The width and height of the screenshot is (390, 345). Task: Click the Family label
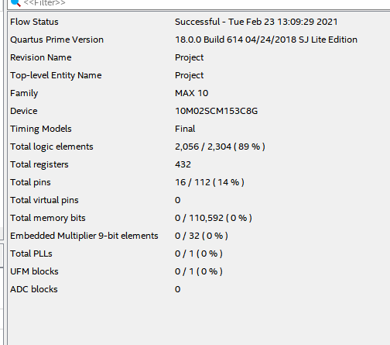tap(24, 93)
